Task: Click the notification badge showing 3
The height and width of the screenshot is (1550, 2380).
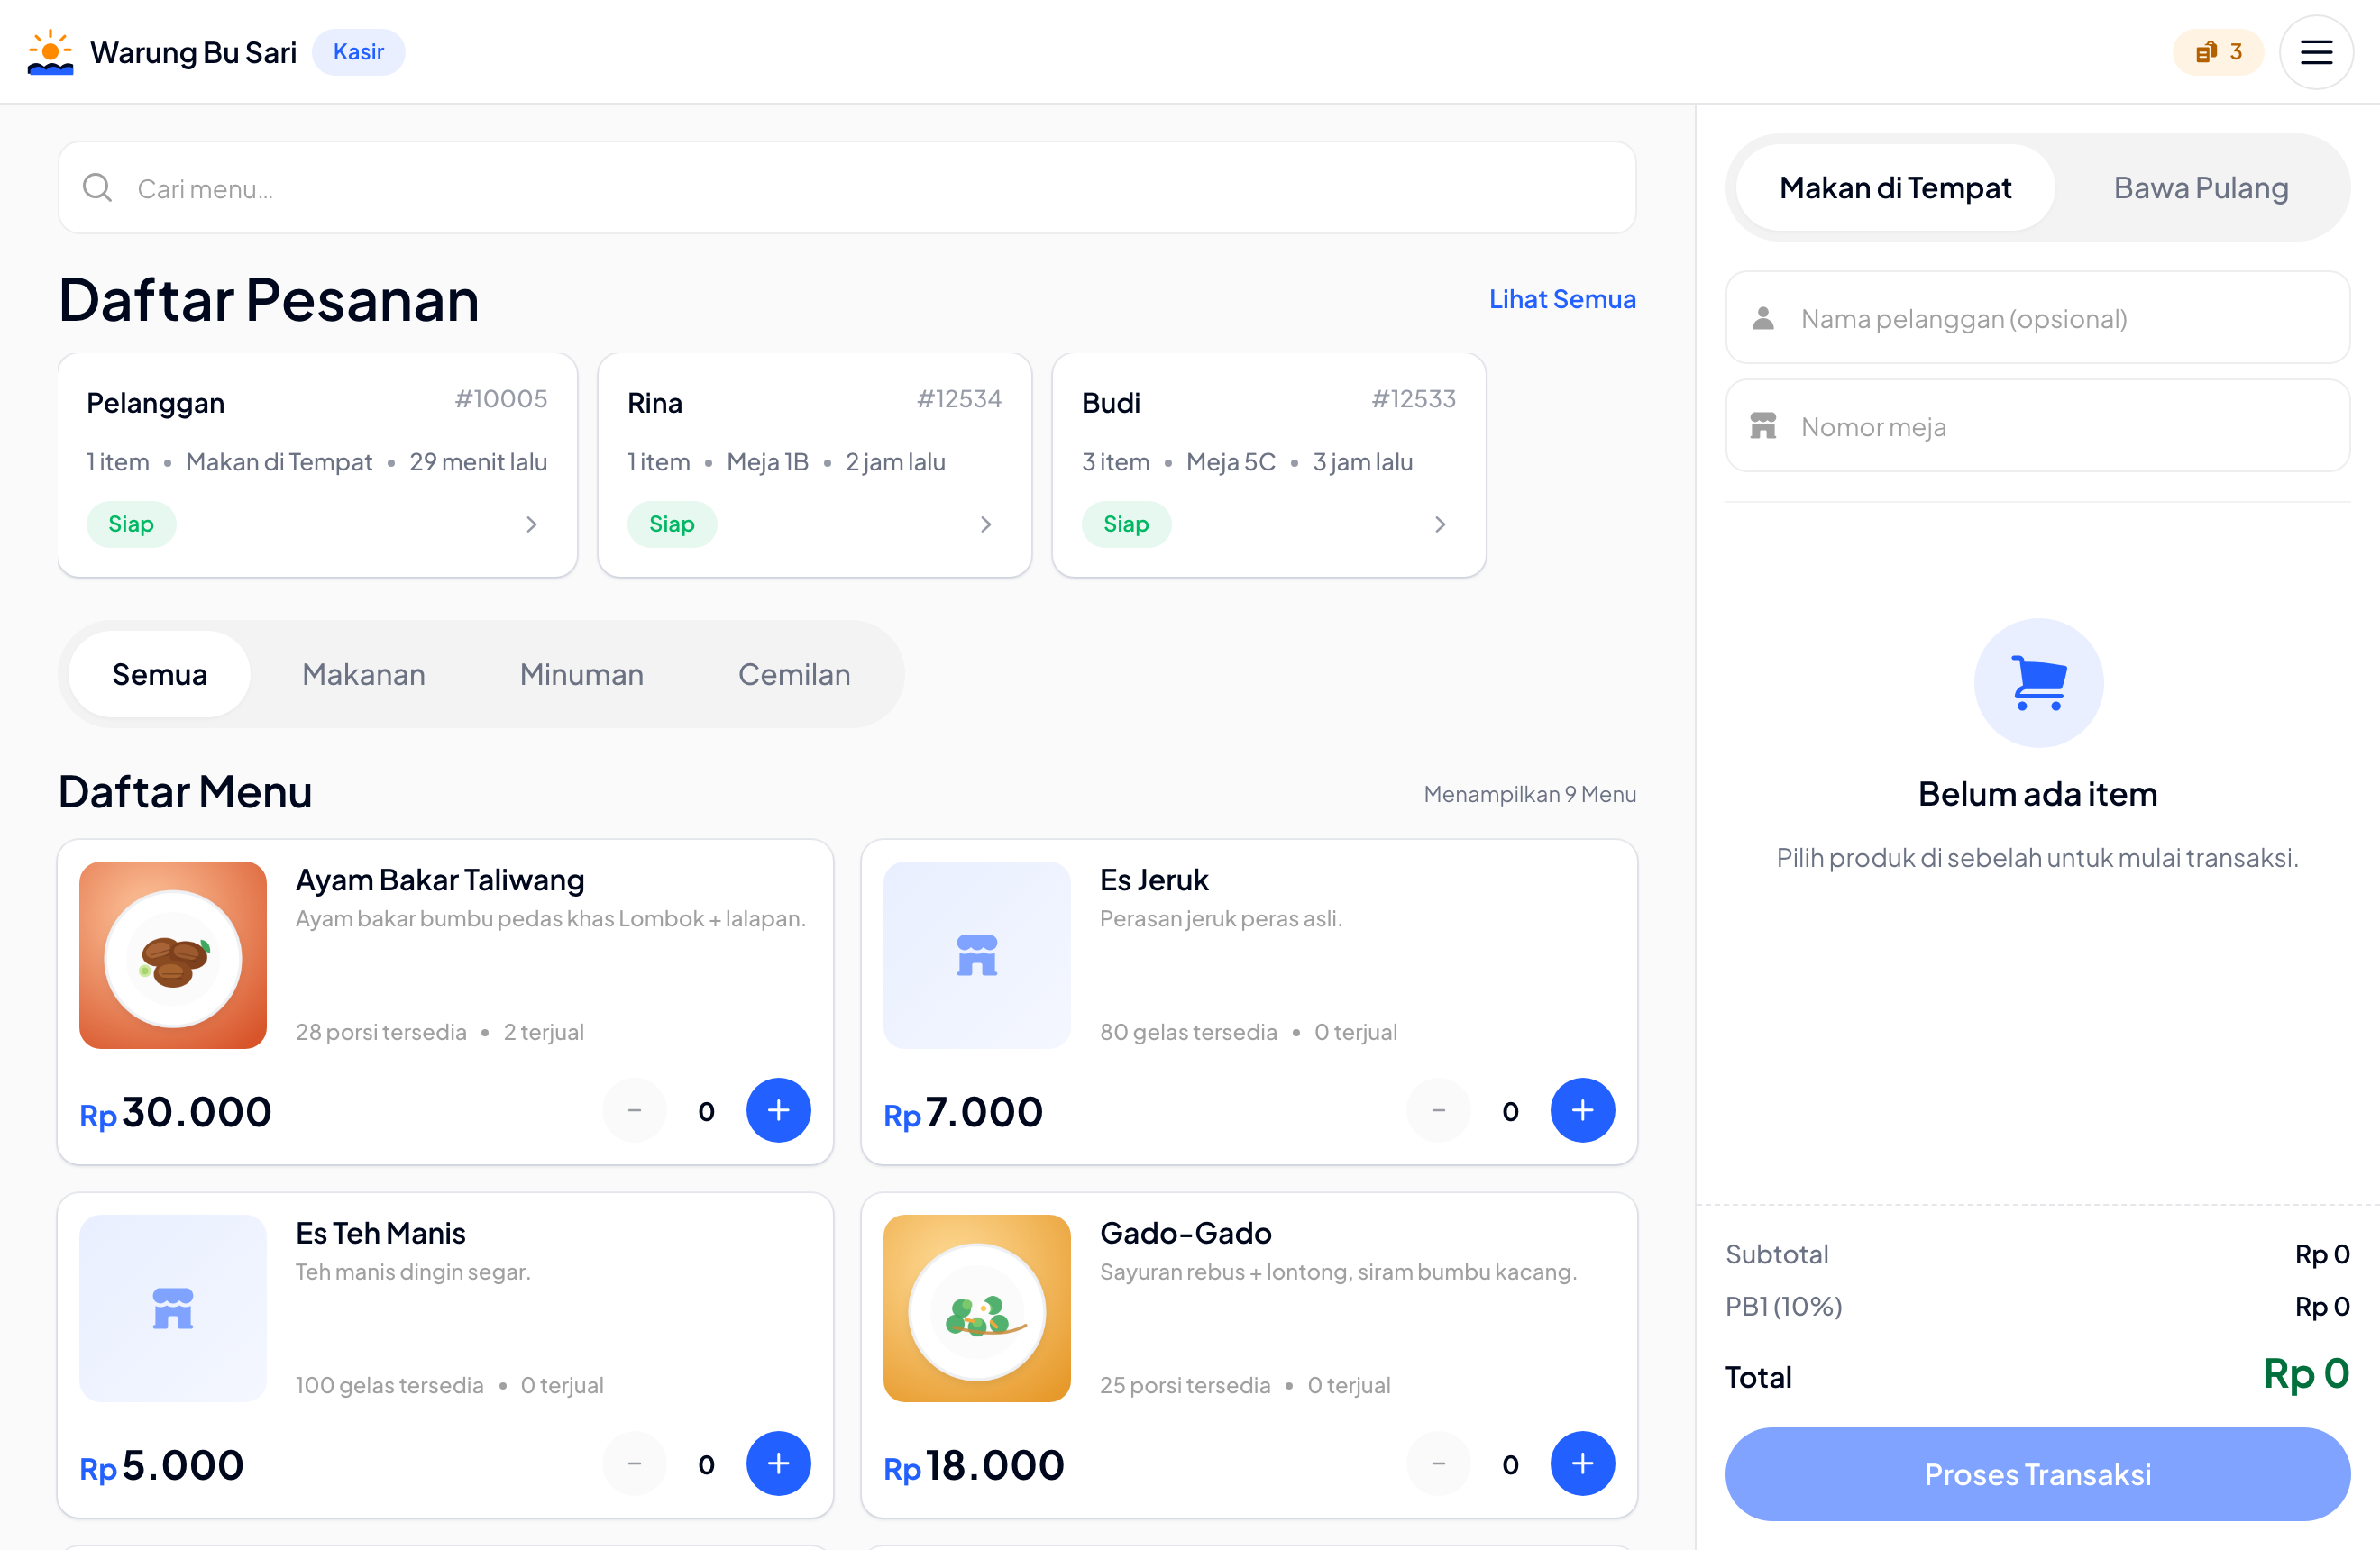Action: [x=2218, y=52]
